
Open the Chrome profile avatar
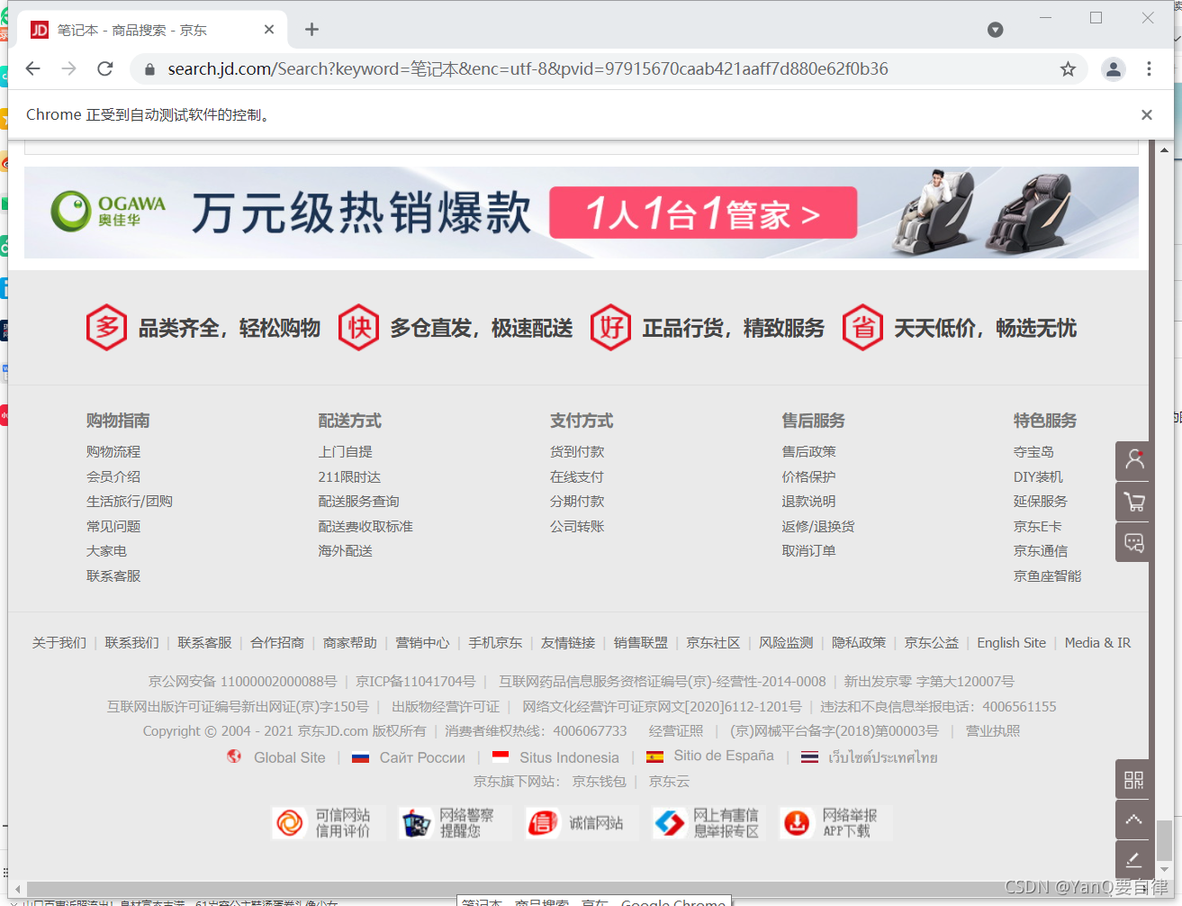1114,69
